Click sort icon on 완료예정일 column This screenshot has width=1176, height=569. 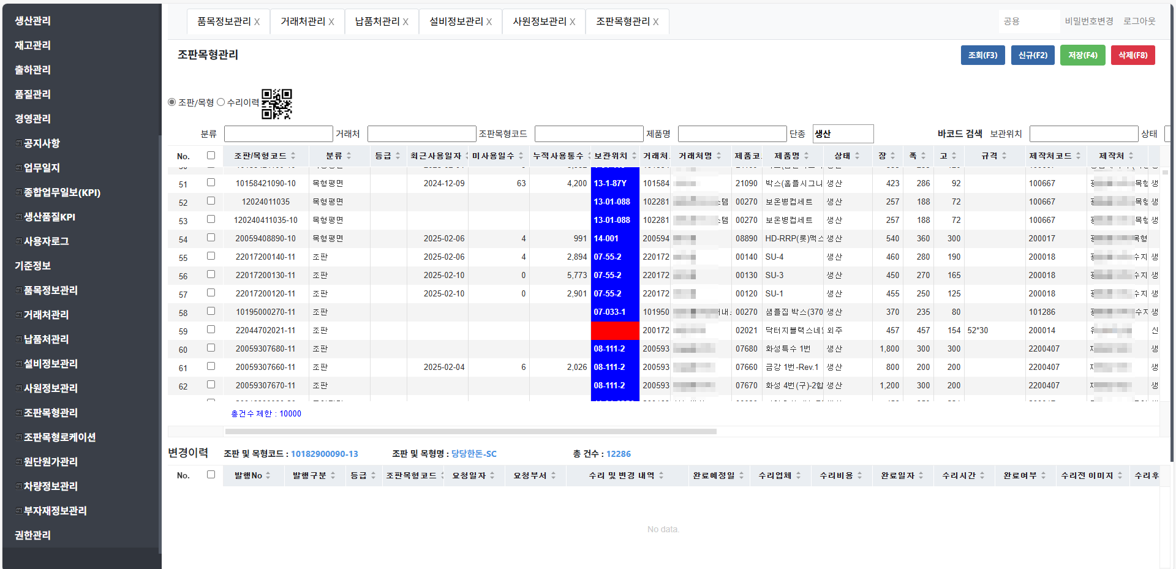pyautogui.click(x=742, y=476)
